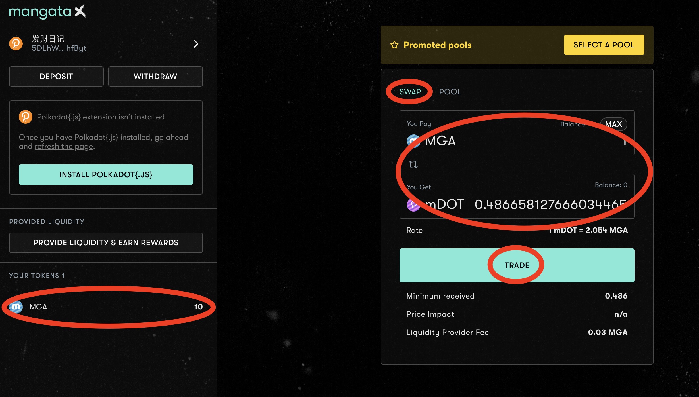Click the MAX balance button
This screenshot has height=397, width=699.
click(613, 124)
